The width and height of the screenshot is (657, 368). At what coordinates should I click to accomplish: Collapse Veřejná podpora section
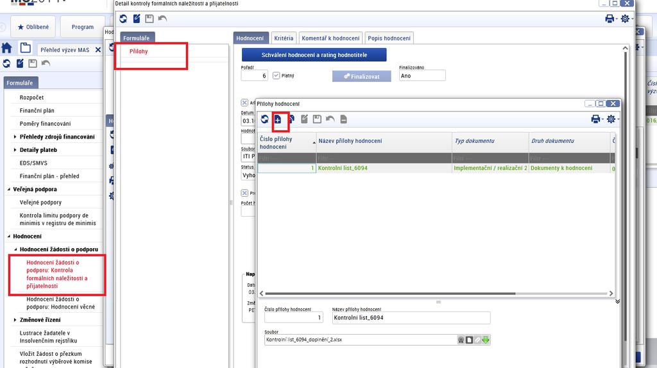(9, 189)
